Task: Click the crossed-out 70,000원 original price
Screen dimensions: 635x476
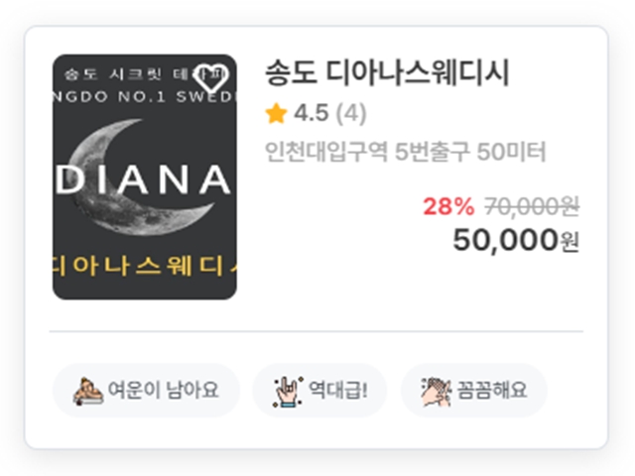Action: (532, 207)
